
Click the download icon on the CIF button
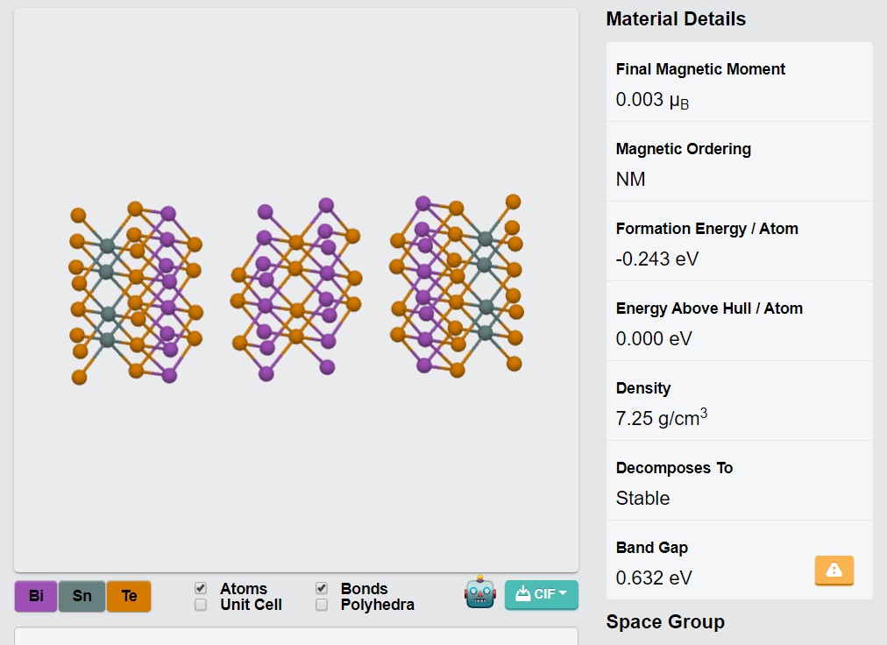[x=522, y=593]
